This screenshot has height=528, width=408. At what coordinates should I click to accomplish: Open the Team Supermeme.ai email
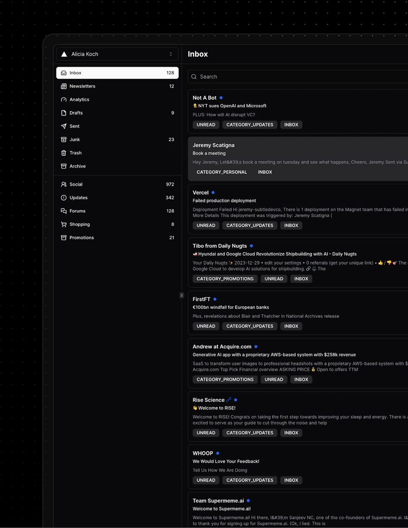(298, 510)
